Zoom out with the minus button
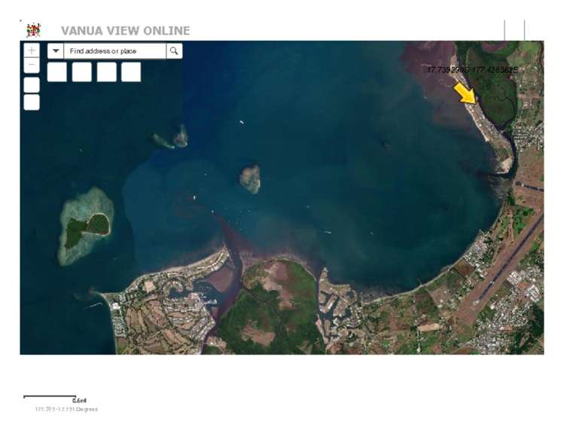The width and height of the screenshot is (564, 436). coord(32,66)
